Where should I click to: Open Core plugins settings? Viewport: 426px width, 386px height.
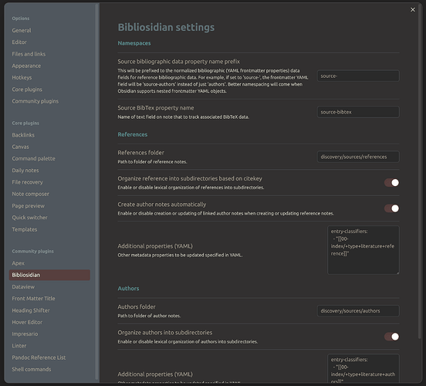[x=27, y=90]
